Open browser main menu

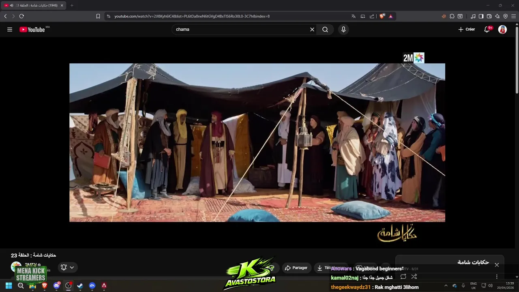click(513, 16)
